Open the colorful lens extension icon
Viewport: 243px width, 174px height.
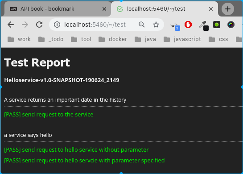(x=231, y=25)
